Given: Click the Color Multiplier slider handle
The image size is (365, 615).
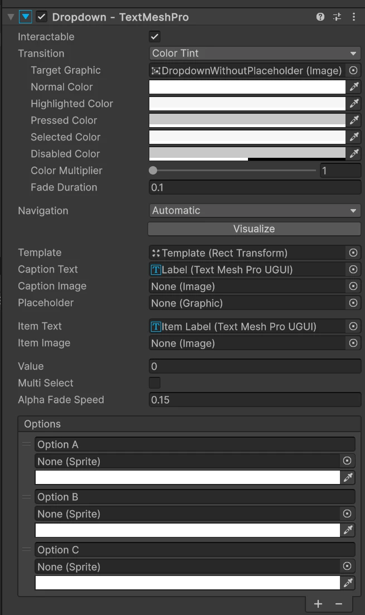Looking at the screenshot, I should [153, 171].
